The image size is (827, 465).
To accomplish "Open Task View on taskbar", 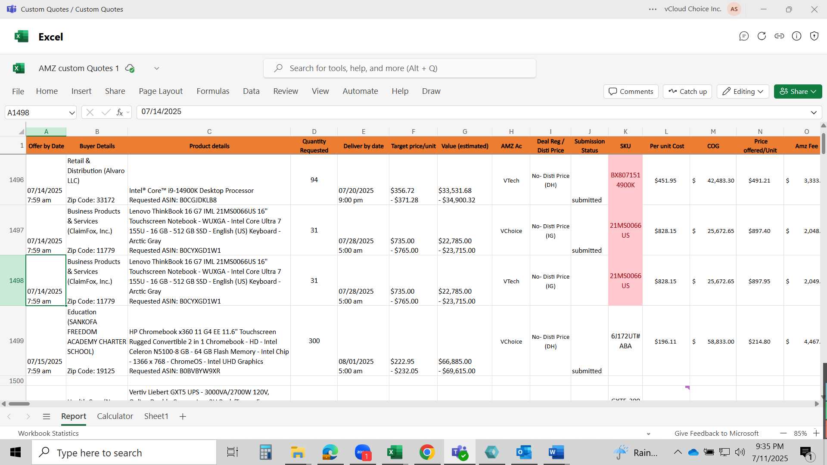I will 233,453.
